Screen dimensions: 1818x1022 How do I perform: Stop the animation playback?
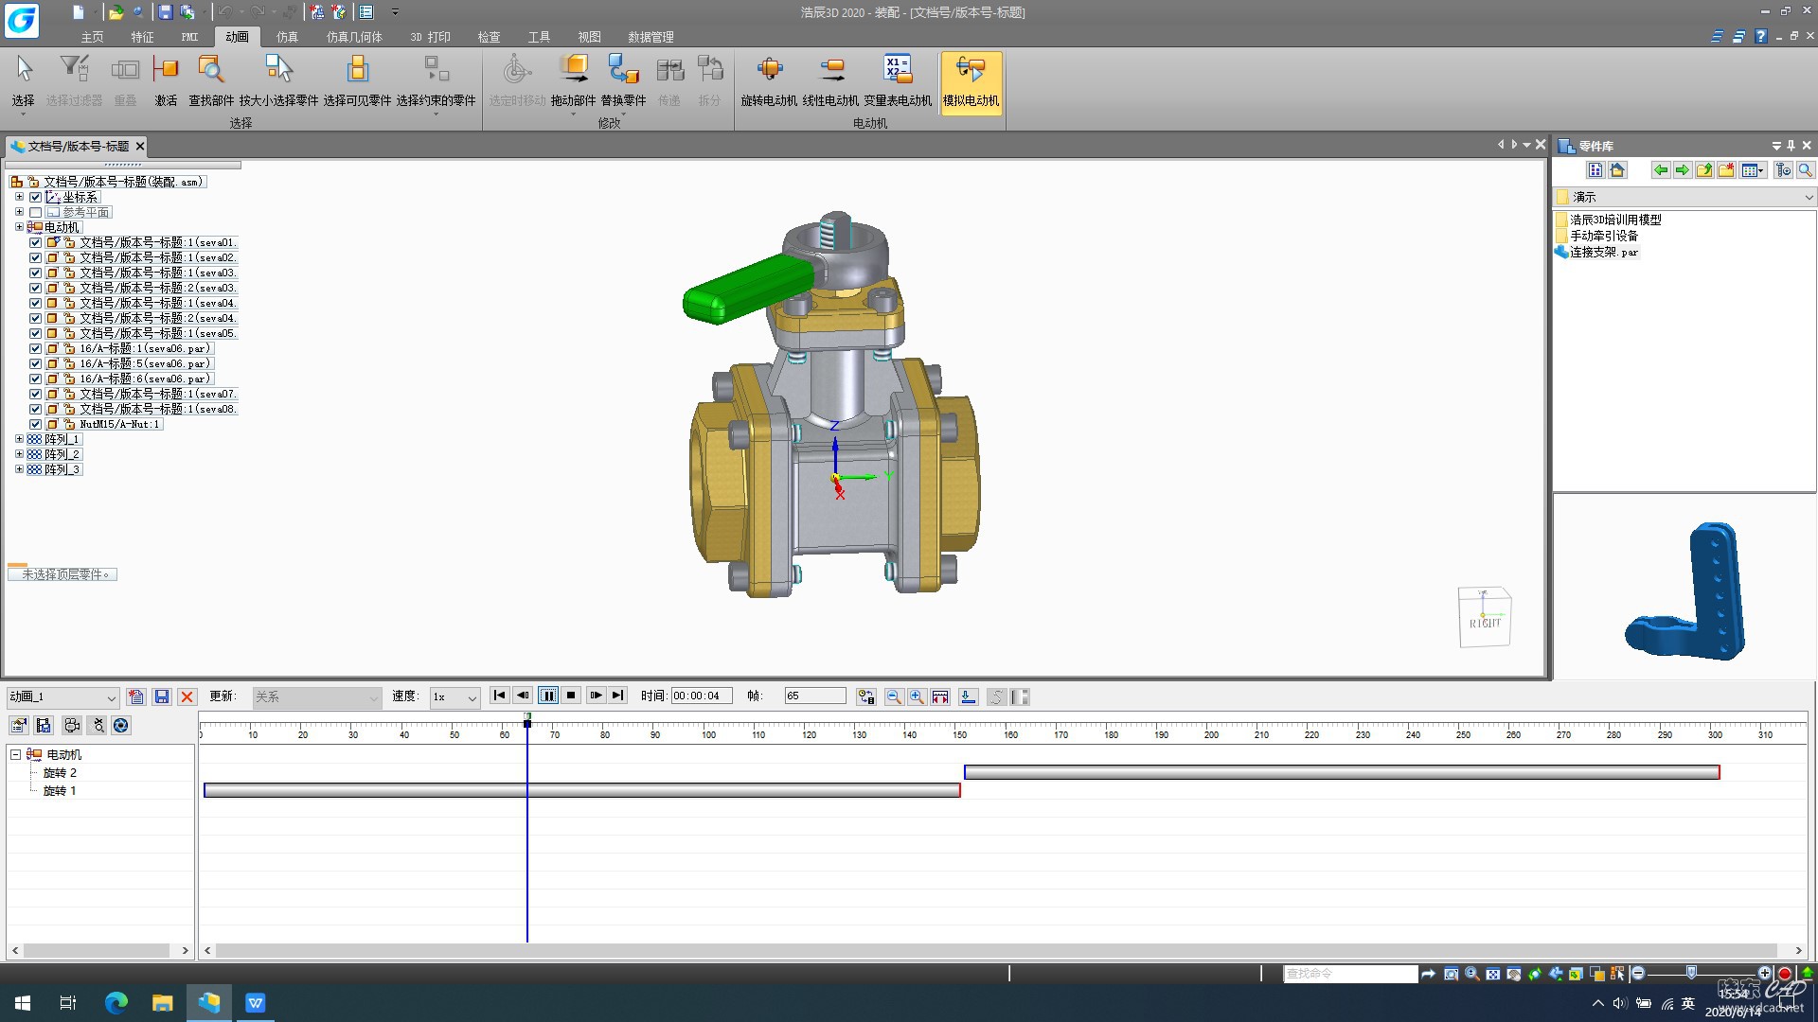[571, 696]
